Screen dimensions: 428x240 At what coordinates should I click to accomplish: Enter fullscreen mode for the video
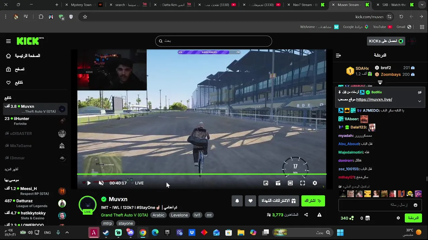click(x=303, y=183)
